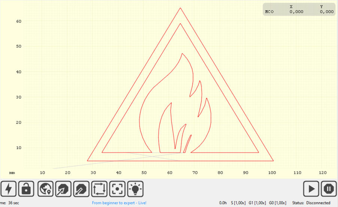The width and height of the screenshot is (338, 207).
Task: Click the G1 [1,00x] override indicator
Action: (x=258, y=203)
